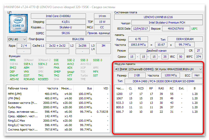Click the SSPEC value SR2JG

(x=66, y=33)
